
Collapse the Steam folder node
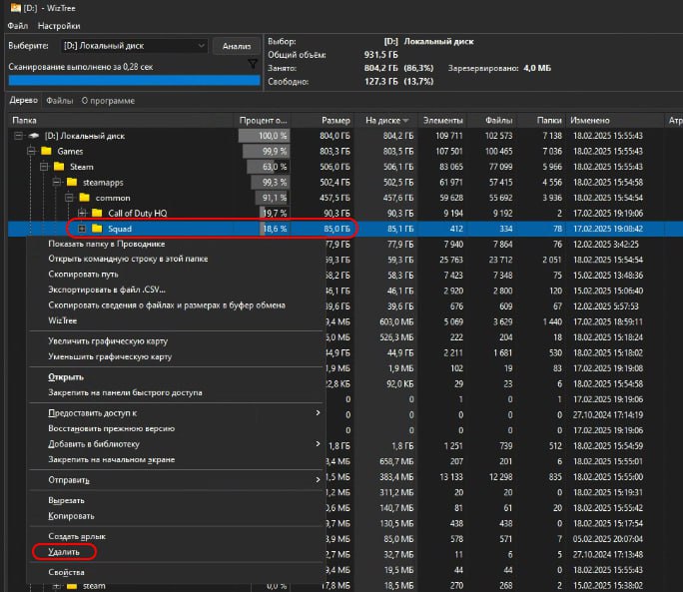tap(44, 167)
